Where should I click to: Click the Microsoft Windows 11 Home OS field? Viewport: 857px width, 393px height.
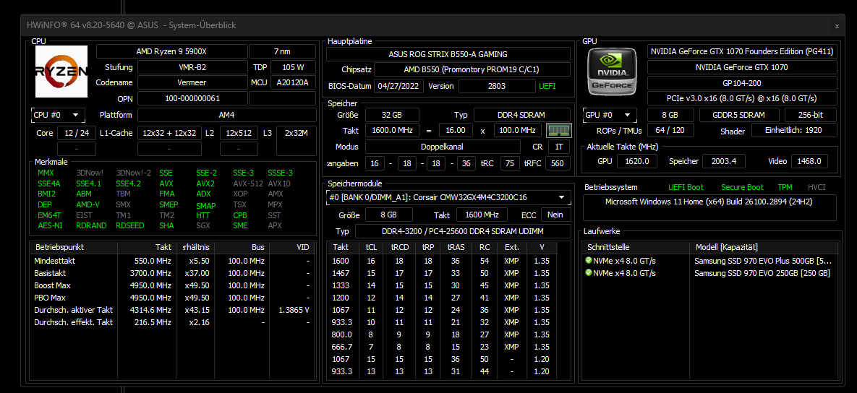(710, 207)
